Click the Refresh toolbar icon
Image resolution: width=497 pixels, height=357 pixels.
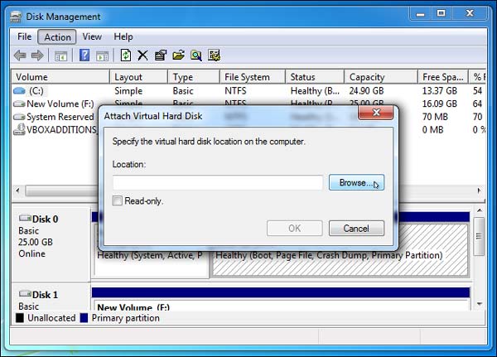tap(126, 55)
